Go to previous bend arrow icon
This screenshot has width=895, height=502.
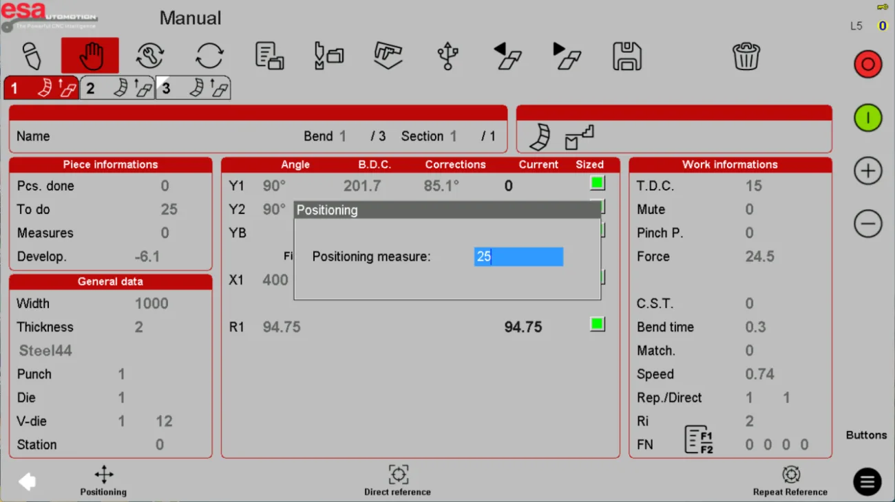[x=508, y=56]
